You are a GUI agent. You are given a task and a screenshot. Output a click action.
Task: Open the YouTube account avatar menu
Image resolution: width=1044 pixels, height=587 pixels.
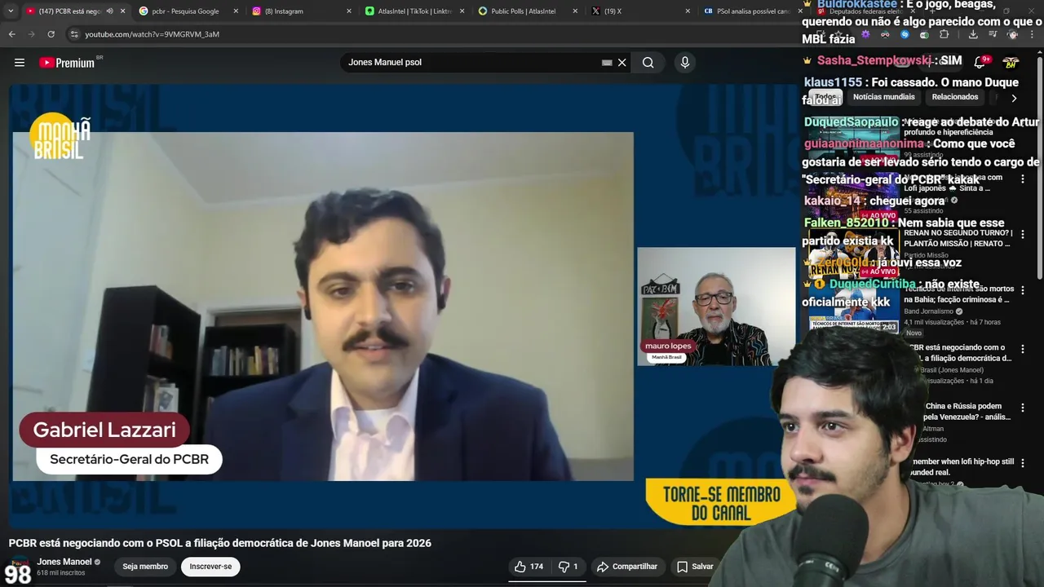click(1011, 62)
